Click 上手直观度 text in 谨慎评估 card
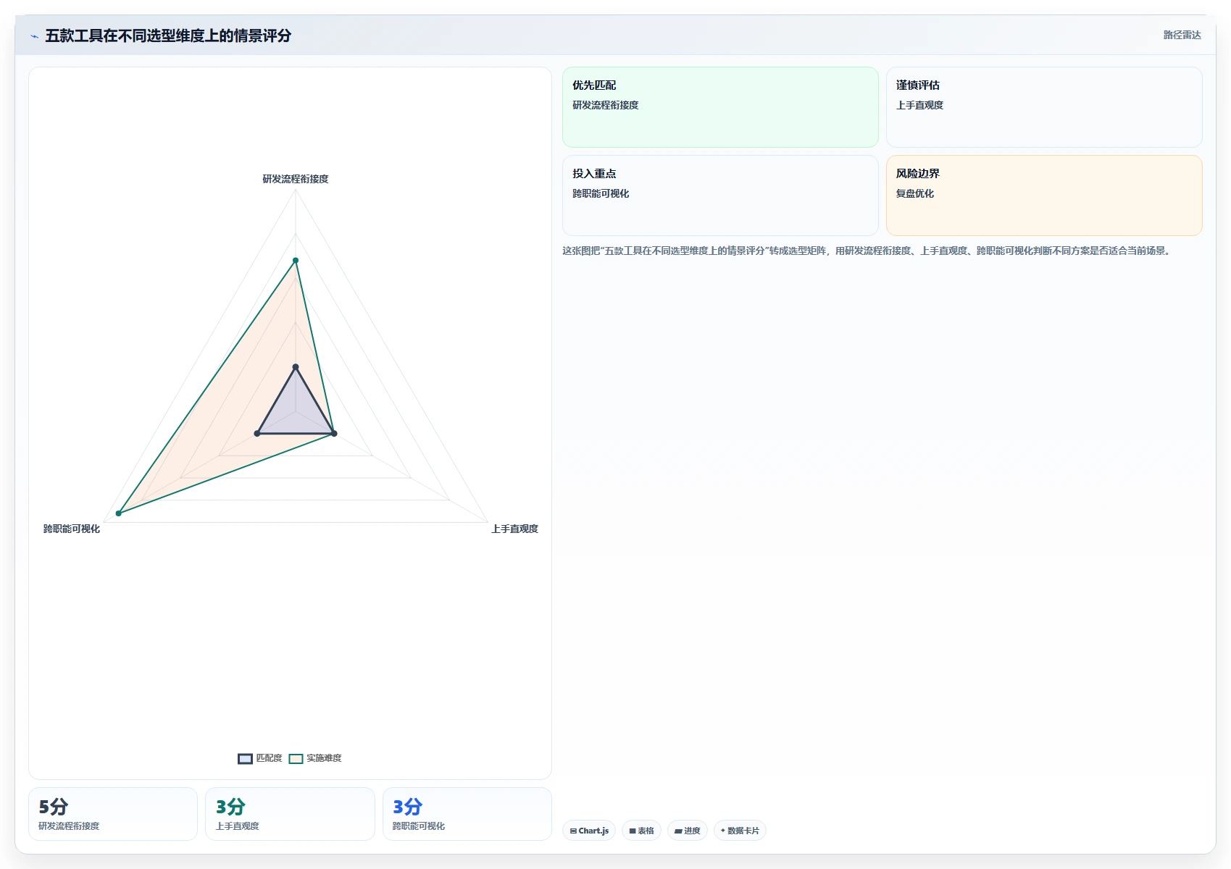Viewport: 1231px width, 869px height. [919, 105]
